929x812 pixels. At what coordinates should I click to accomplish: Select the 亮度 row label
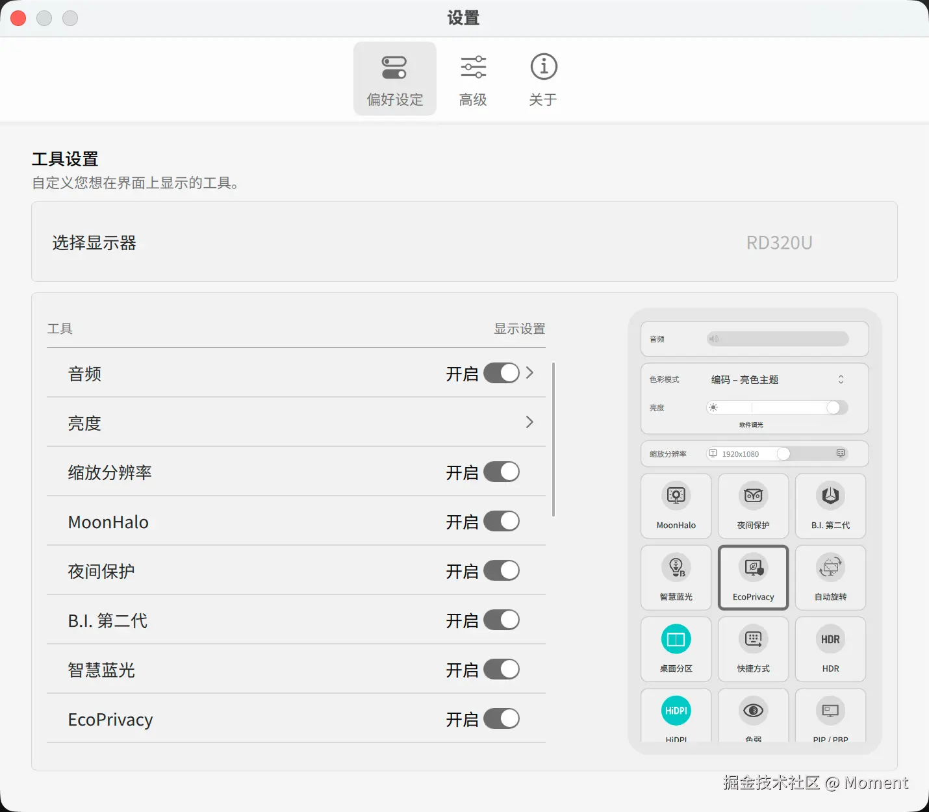point(84,424)
